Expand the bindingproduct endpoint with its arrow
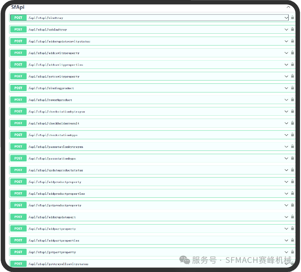This screenshot has width=301, height=272. (x=286, y=88)
